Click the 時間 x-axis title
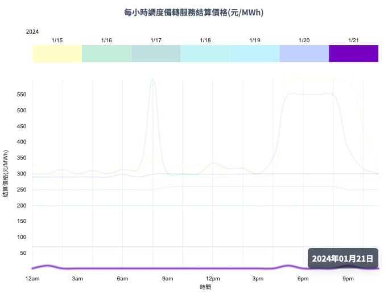 [x=205, y=287]
